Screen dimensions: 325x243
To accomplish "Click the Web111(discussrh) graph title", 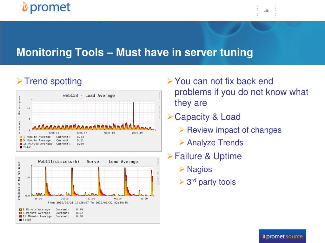I will point(88,162).
